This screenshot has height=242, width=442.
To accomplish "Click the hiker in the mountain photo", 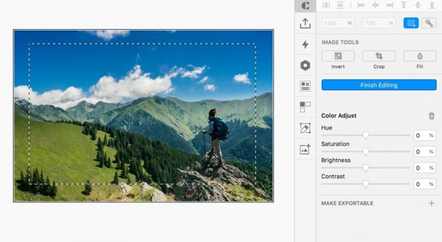I will (216, 135).
